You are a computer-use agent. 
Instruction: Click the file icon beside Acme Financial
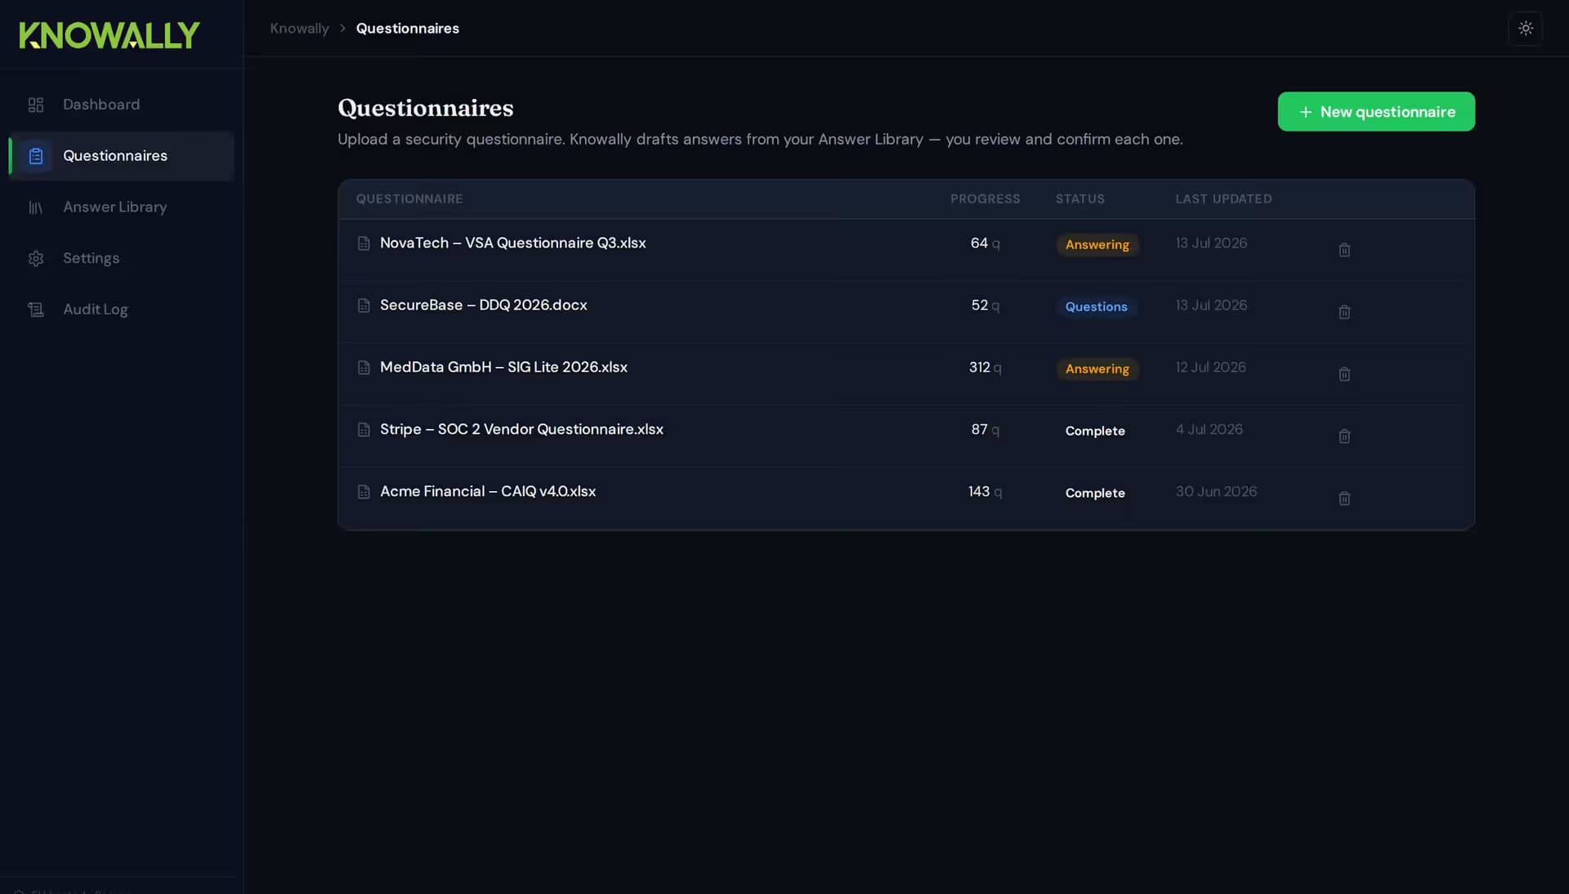tap(364, 492)
